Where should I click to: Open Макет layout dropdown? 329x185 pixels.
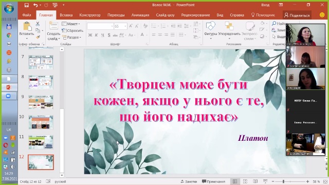tap(71, 24)
